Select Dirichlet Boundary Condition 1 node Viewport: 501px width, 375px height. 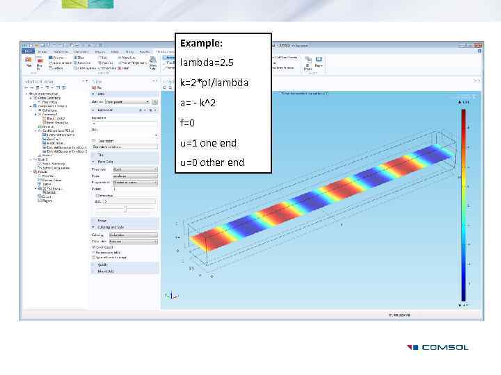point(65,147)
